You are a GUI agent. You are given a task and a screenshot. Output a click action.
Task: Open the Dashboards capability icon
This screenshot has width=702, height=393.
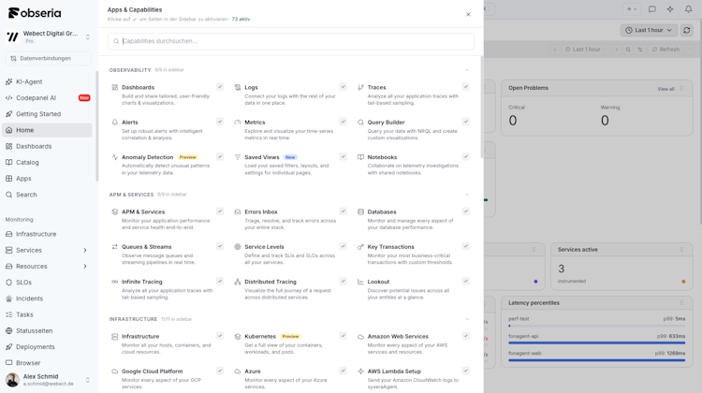point(114,87)
